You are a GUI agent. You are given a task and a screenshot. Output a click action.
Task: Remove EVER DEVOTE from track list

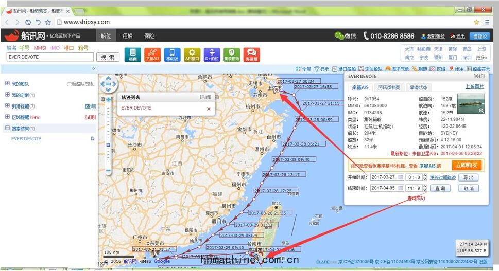[209, 109]
